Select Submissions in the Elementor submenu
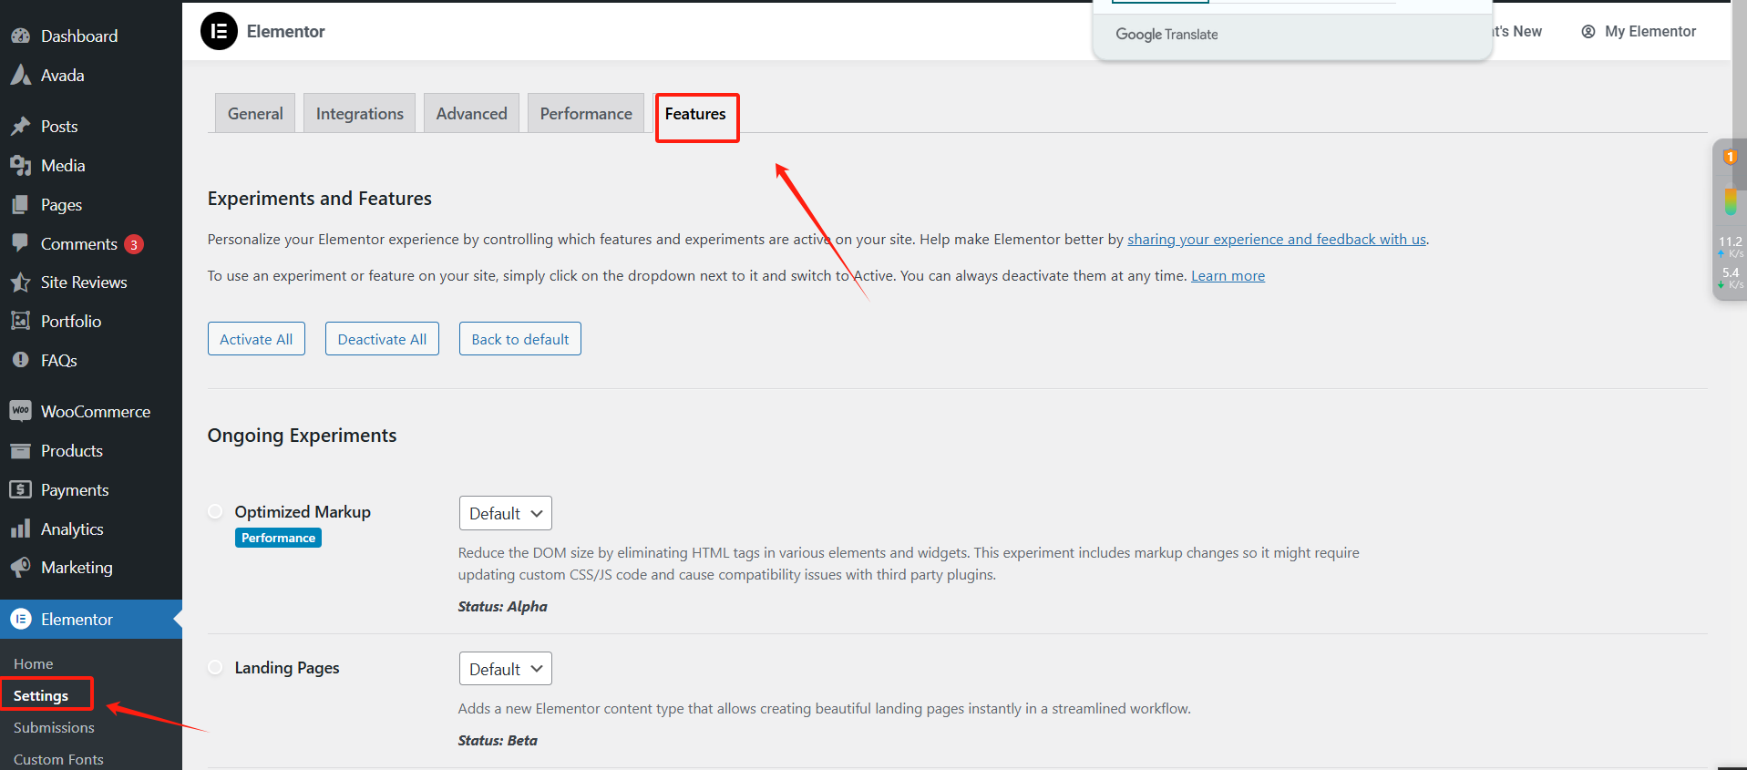Screen dimensions: 1747x770 pyautogui.click(x=54, y=727)
